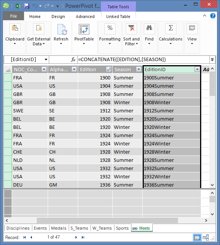Click the PivotTable icon
Viewport: 220px width, 245px height.
point(84,29)
